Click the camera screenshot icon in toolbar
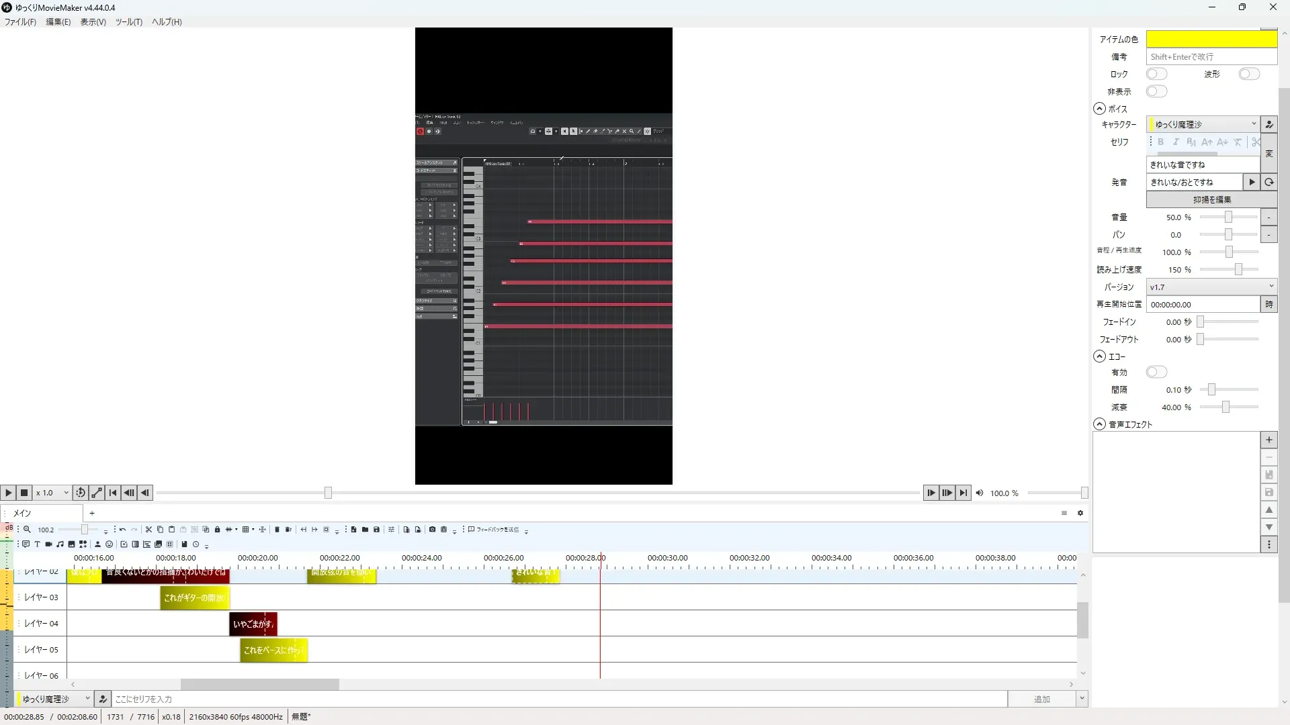This screenshot has height=725, width=1290. click(432, 530)
